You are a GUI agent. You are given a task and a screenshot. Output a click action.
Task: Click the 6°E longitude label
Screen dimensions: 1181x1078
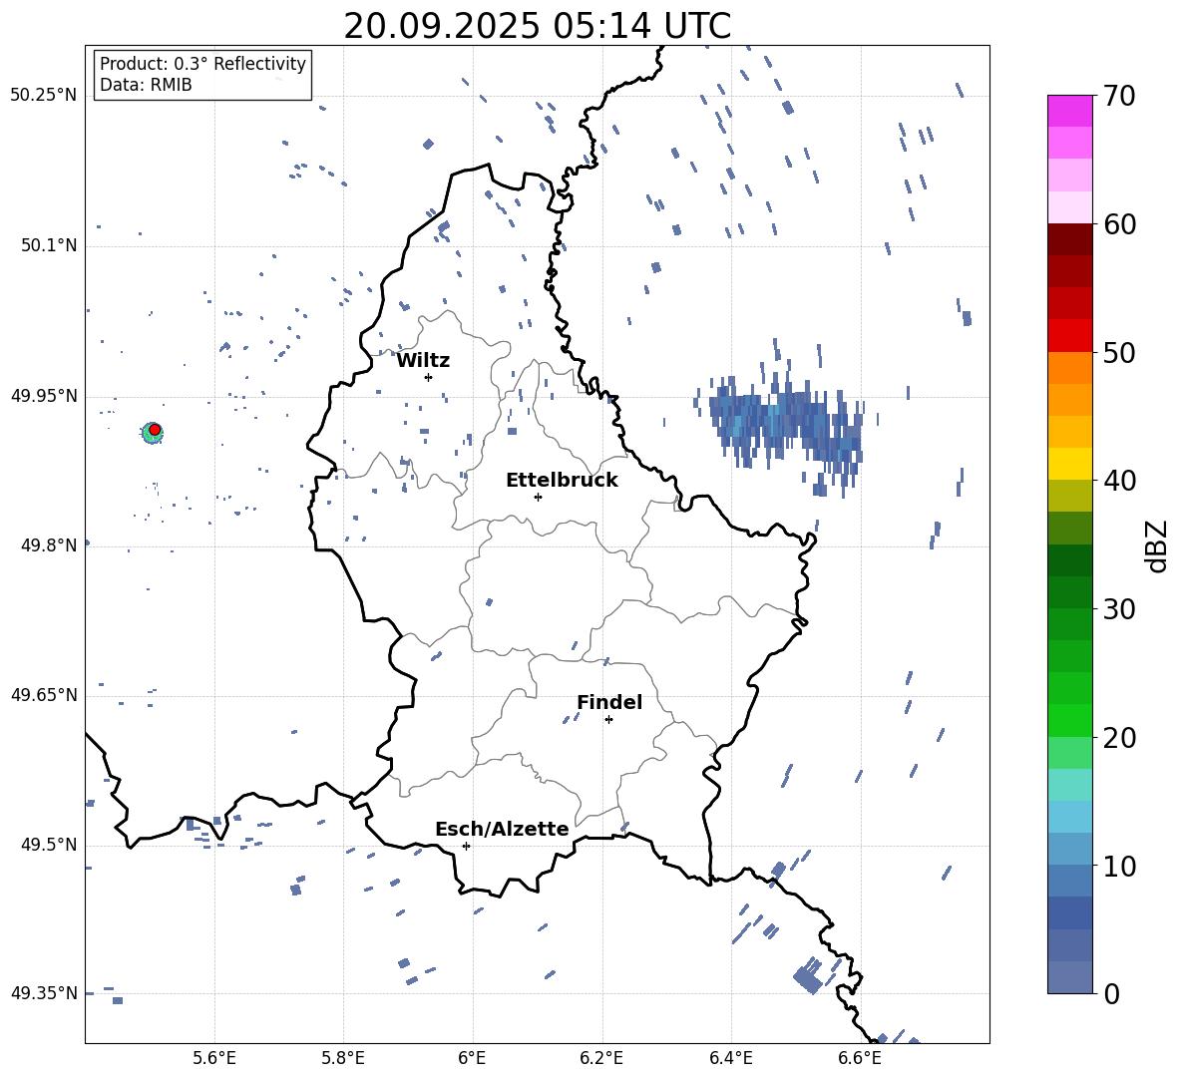pyautogui.click(x=472, y=1059)
